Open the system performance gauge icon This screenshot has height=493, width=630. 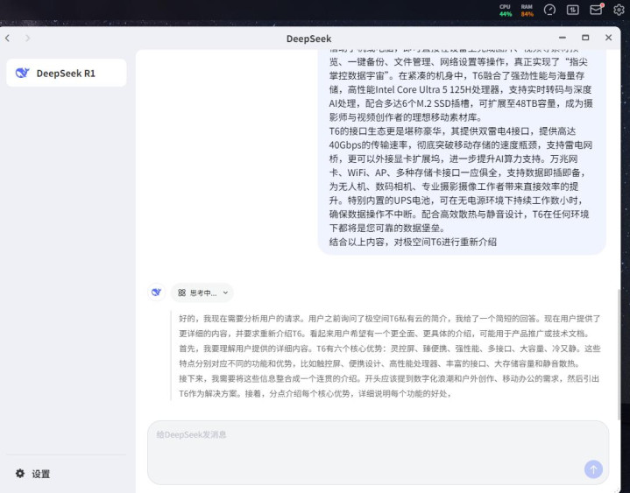pyautogui.click(x=549, y=10)
